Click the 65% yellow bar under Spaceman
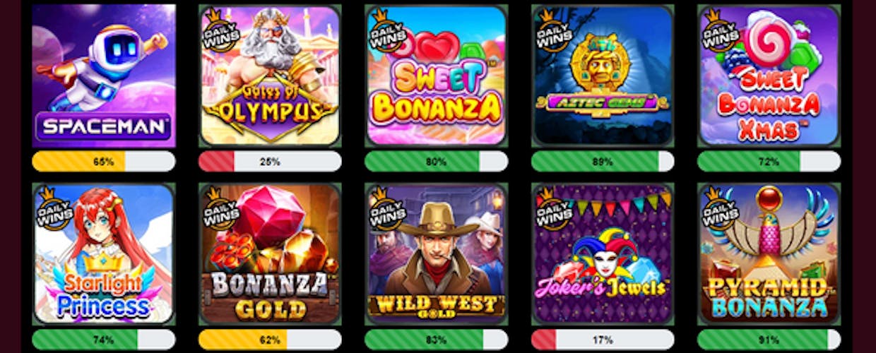The image size is (876, 353). [x=104, y=162]
